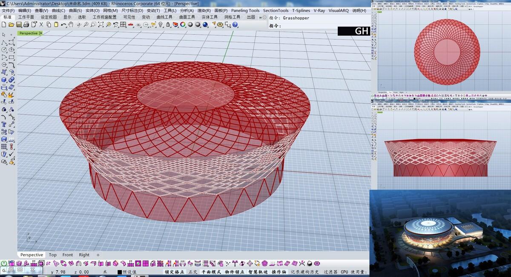Paste from clipboard icon

point(56,25)
